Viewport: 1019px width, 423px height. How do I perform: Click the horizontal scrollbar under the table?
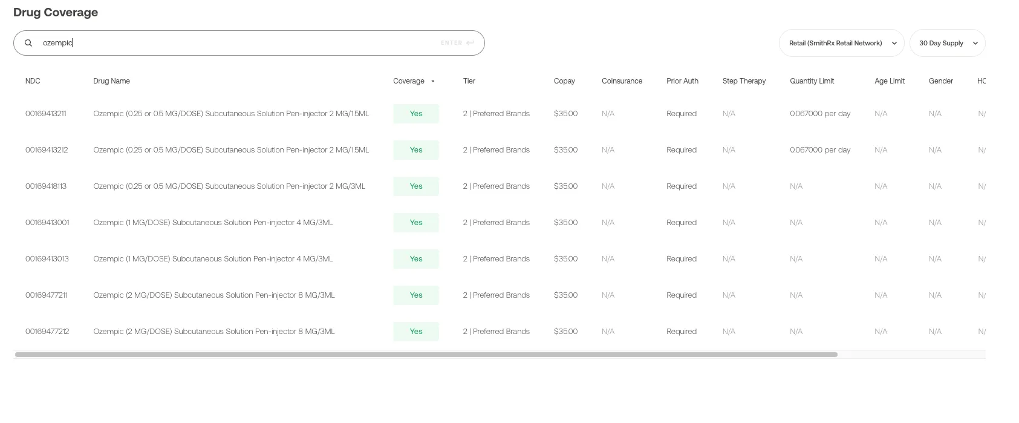coord(426,355)
